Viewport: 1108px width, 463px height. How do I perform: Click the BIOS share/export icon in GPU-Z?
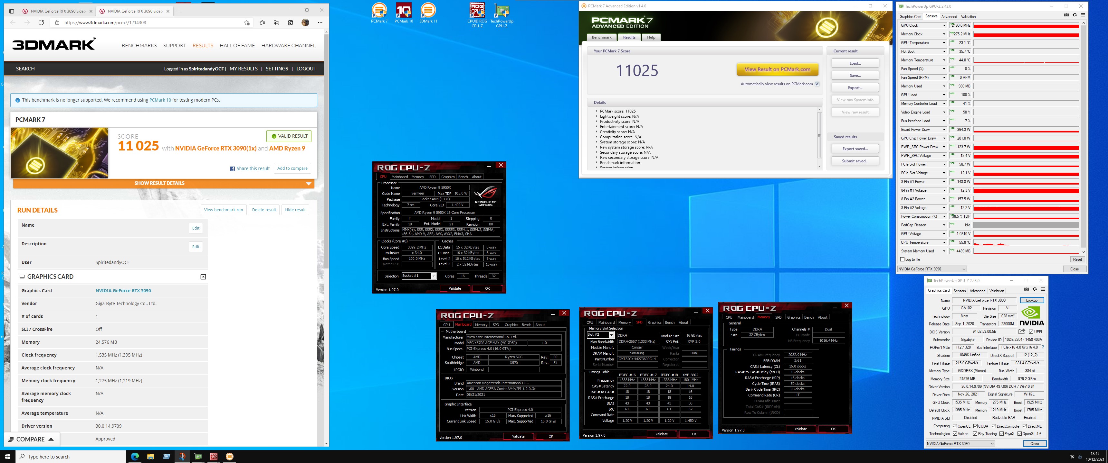click(1022, 331)
